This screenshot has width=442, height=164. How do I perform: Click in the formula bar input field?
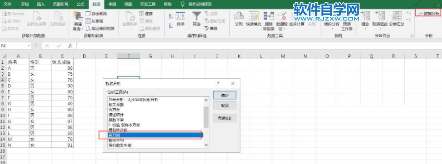pyautogui.click(x=259, y=46)
